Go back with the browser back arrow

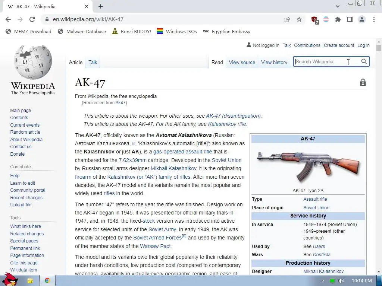(8, 19)
